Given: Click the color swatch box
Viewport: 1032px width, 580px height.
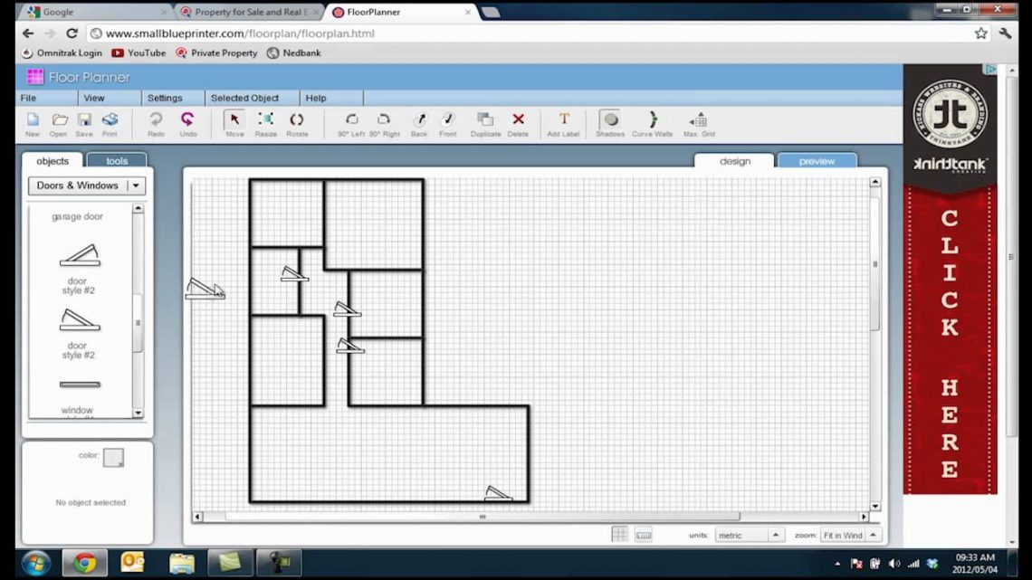Looking at the screenshot, I should pos(113,458).
